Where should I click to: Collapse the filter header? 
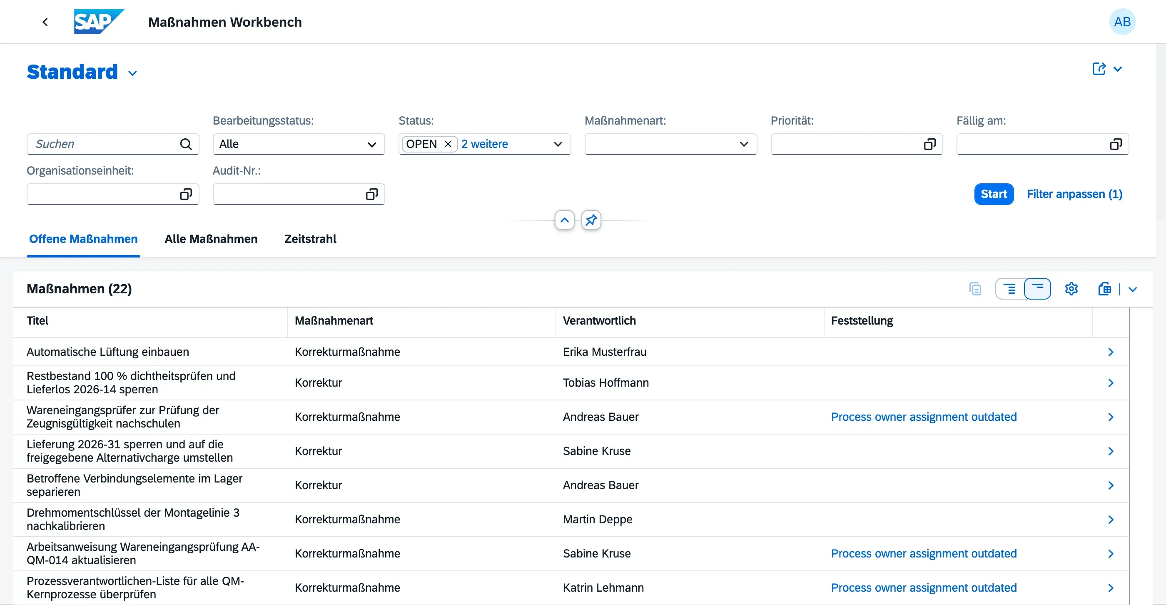click(x=564, y=220)
